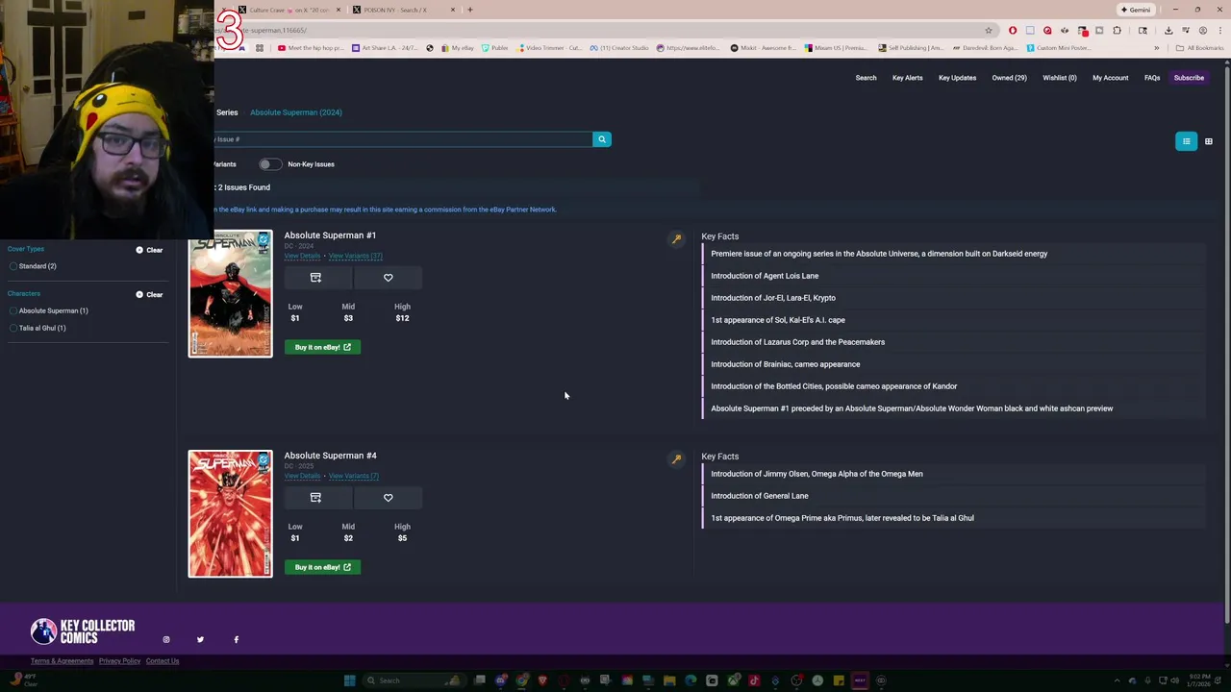The height and width of the screenshot is (692, 1231).
Task: Open Absolute Superman #1 cover thumbnail
Action: (230, 293)
